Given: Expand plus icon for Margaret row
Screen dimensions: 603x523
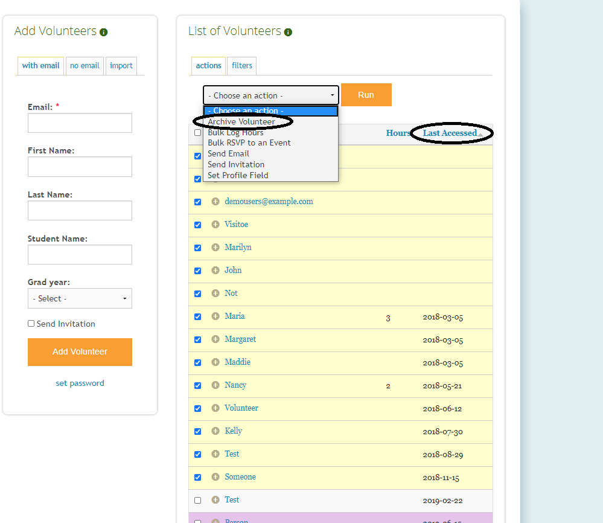Looking at the screenshot, I should pyautogui.click(x=215, y=339).
